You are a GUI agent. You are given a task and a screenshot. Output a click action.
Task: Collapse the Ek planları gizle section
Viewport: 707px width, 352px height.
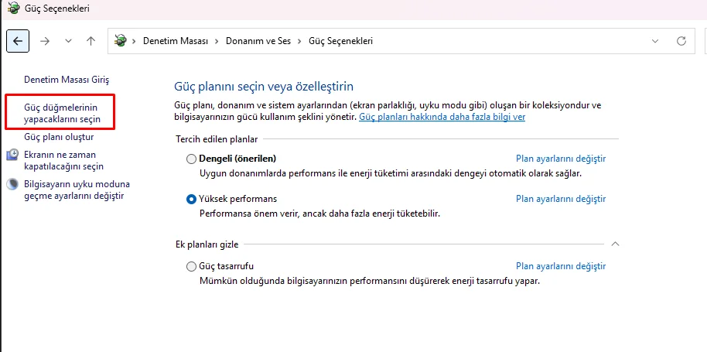(615, 244)
